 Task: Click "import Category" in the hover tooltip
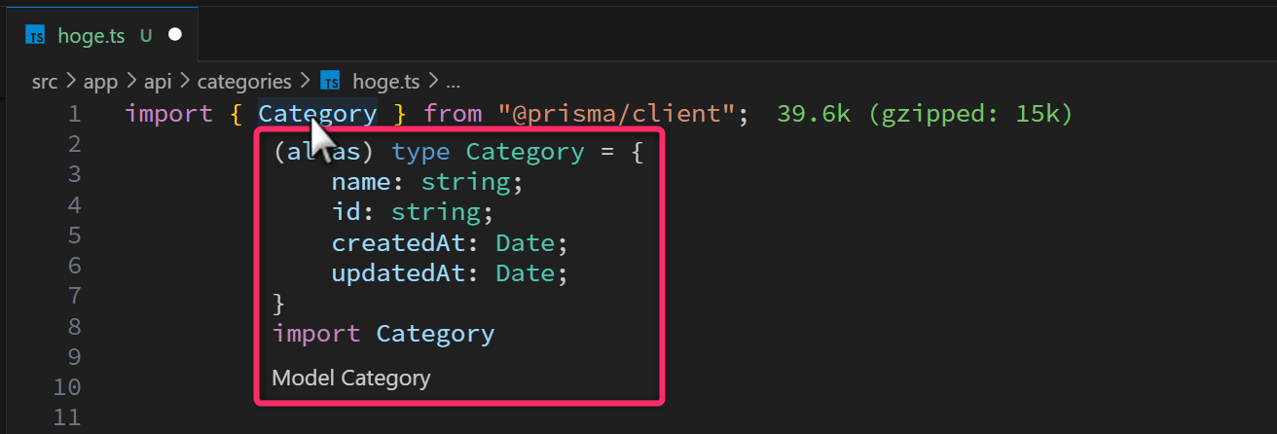point(383,334)
